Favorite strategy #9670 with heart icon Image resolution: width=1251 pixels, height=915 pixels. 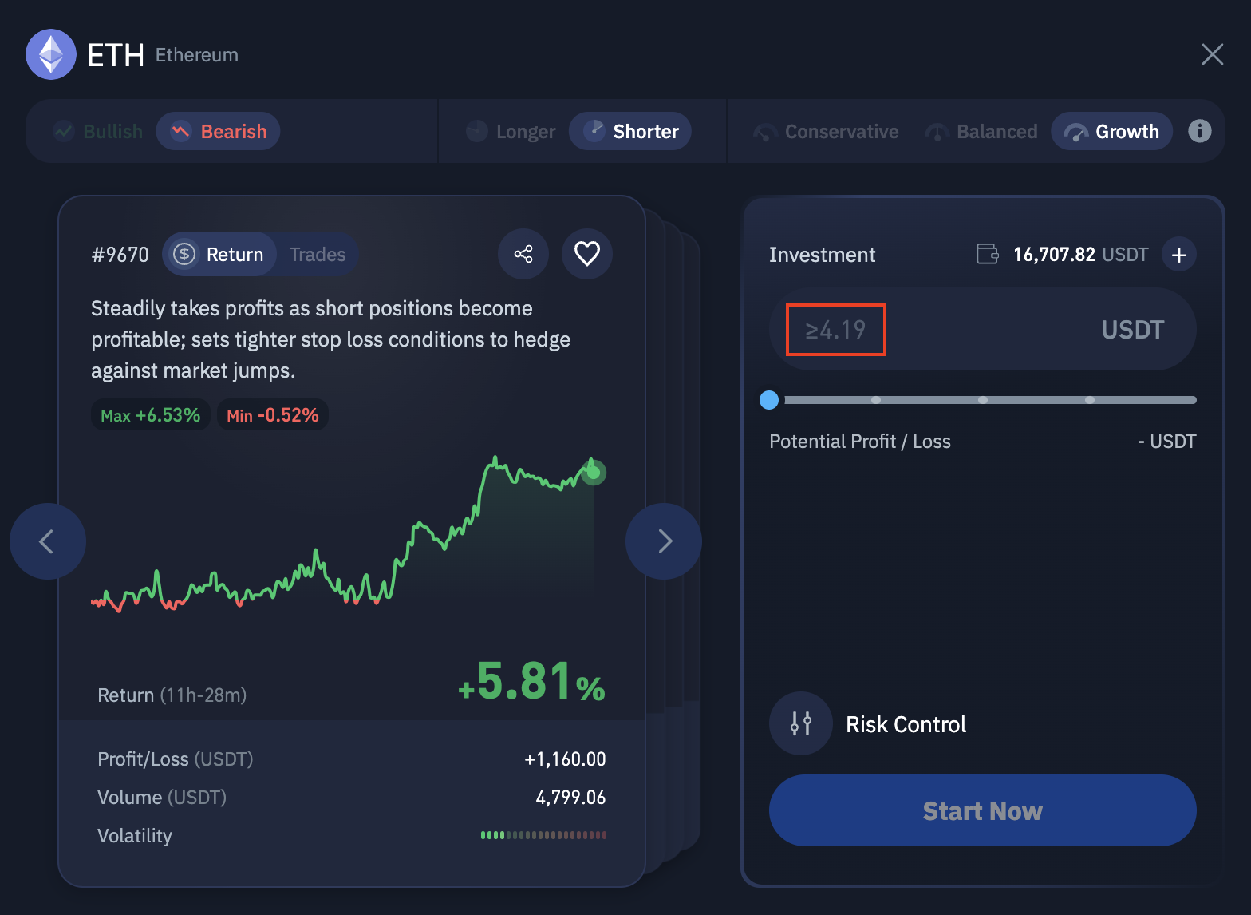click(587, 254)
